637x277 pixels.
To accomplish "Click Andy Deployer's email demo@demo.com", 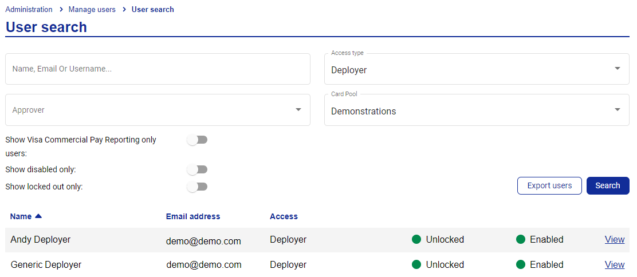I will coord(203,242).
